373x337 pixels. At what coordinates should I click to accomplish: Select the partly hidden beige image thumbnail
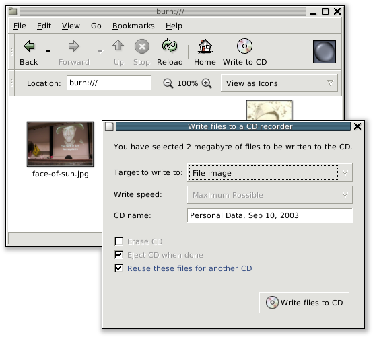tap(269, 110)
